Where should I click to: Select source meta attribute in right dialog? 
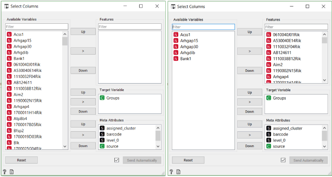275,146
